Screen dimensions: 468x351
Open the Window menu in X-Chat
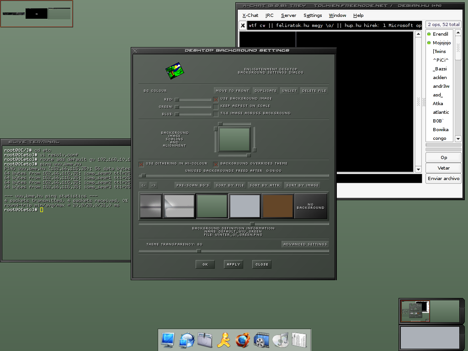tap(337, 15)
